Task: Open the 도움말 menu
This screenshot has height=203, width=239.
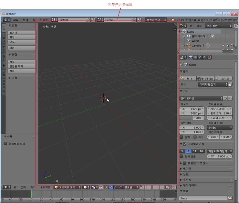Action: (x=44, y=20)
